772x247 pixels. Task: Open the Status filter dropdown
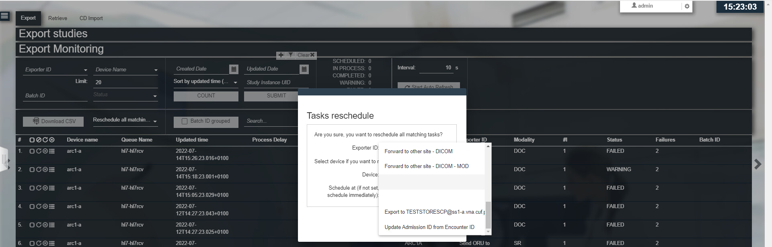[x=125, y=95]
